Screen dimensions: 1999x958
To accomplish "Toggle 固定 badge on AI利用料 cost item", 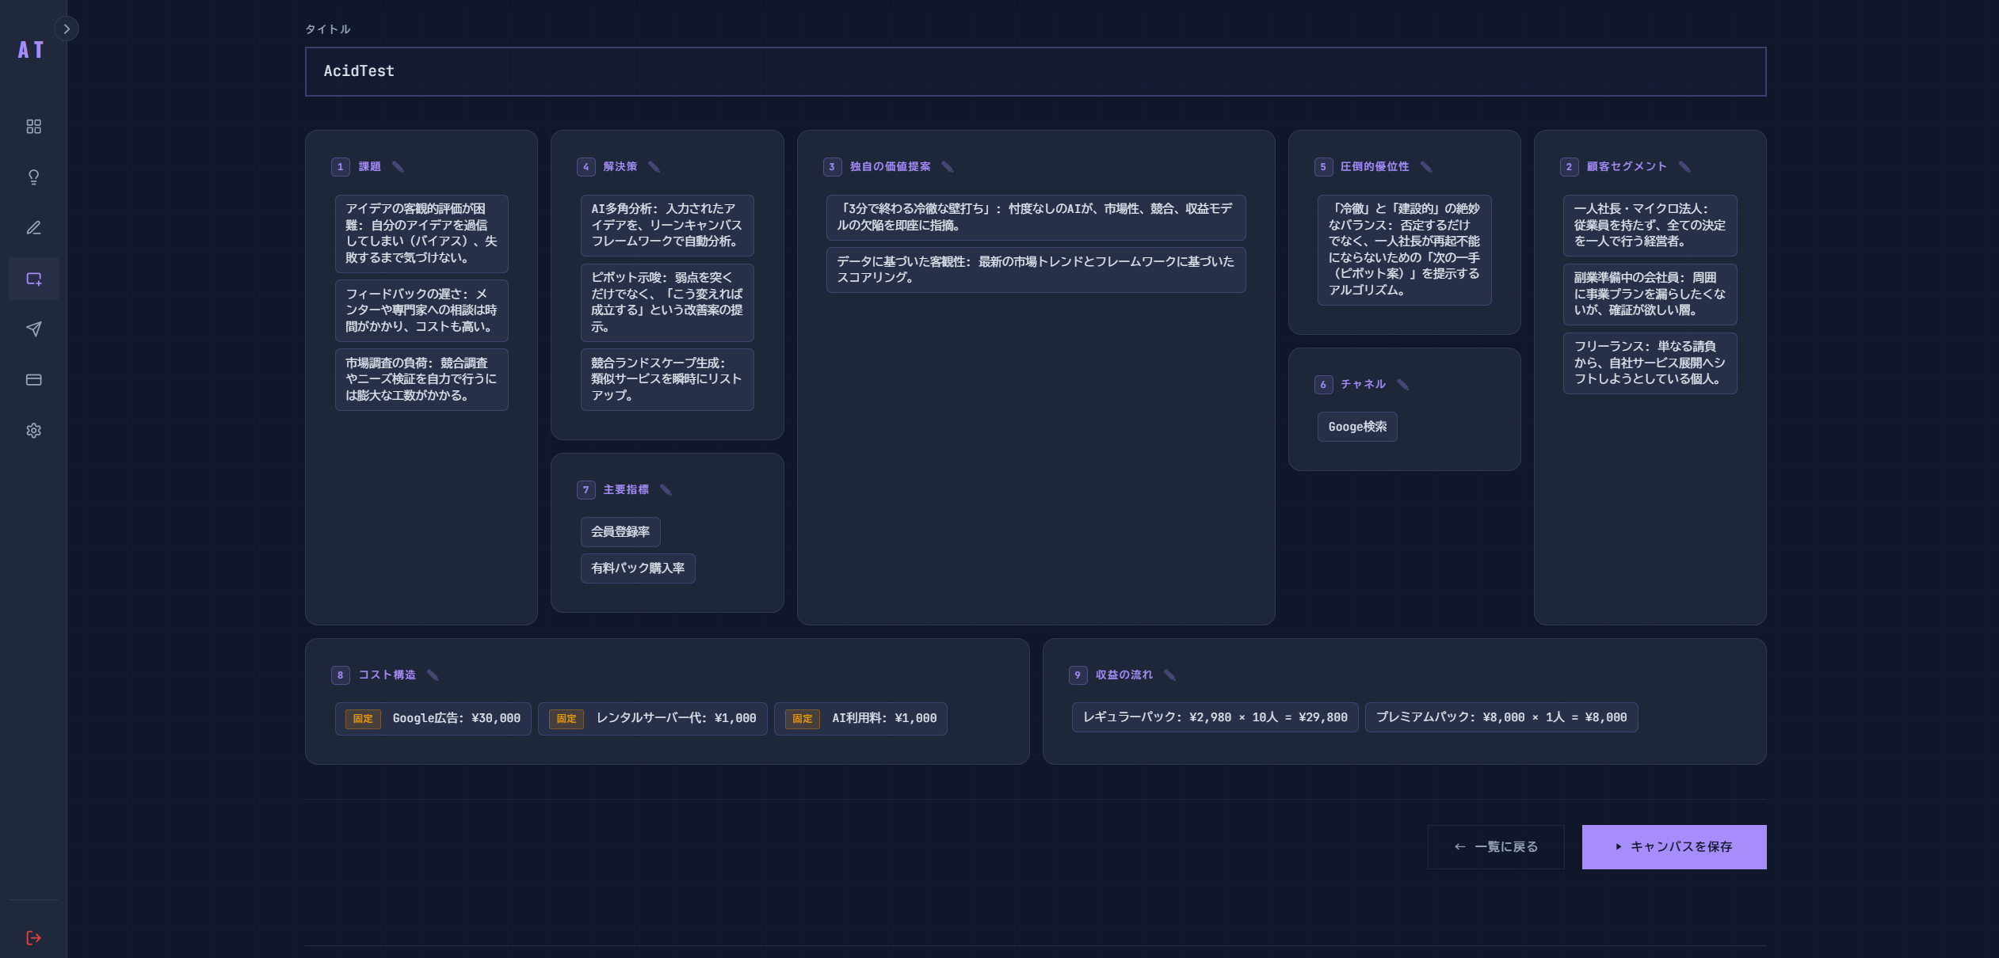I will tap(801, 719).
